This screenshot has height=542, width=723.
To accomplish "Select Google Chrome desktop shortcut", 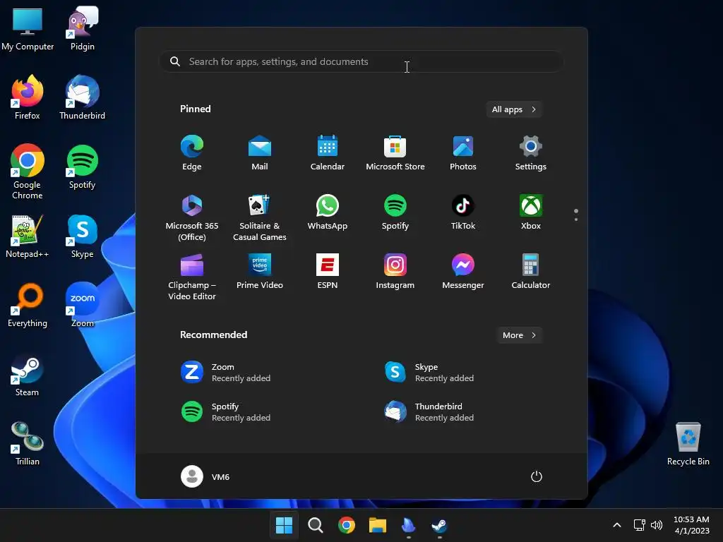I will pos(28,172).
